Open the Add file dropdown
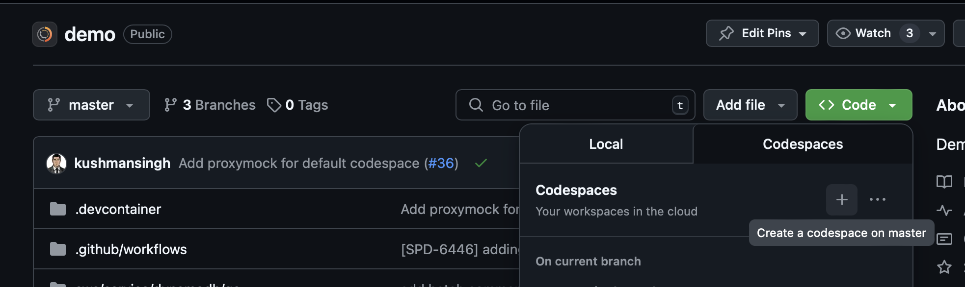 click(x=750, y=105)
